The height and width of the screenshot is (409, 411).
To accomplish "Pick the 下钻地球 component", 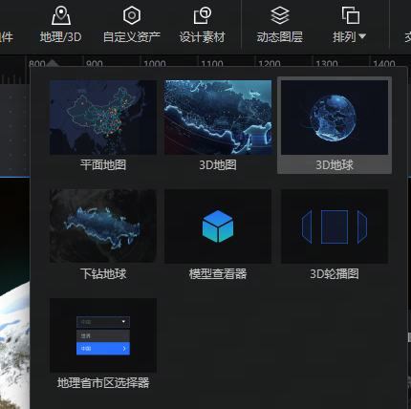I will 103,226.
